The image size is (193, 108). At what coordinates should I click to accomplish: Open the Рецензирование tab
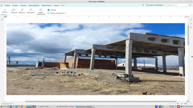pos(34,5)
